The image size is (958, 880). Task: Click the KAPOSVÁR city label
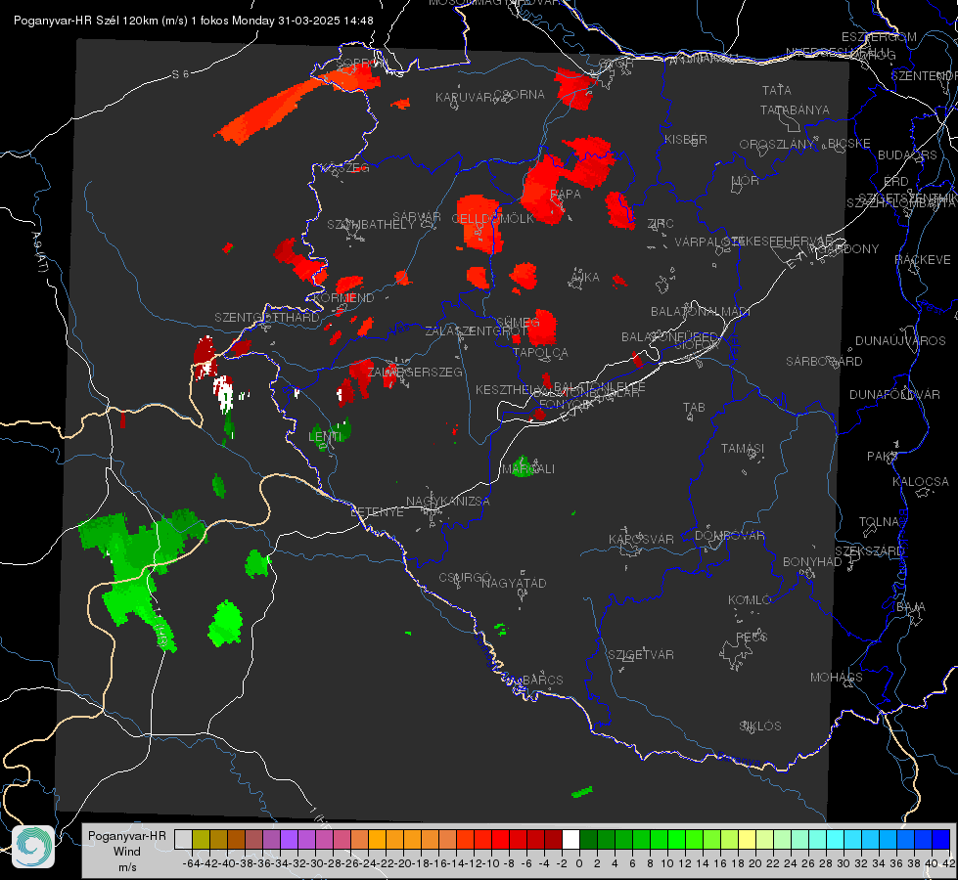pos(641,539)
